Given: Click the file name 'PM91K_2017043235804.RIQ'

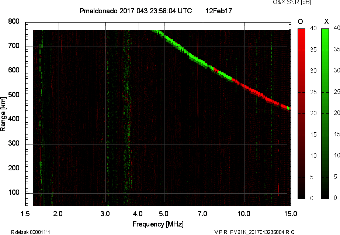Looking at the screenshot, I should coord(262,232).
